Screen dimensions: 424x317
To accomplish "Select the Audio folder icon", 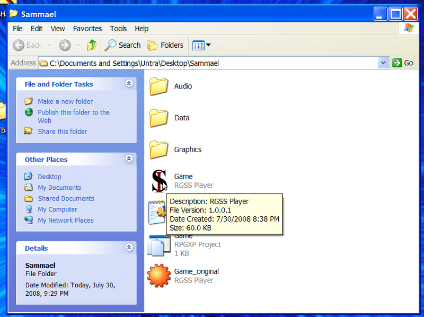I will coord(158,86).
